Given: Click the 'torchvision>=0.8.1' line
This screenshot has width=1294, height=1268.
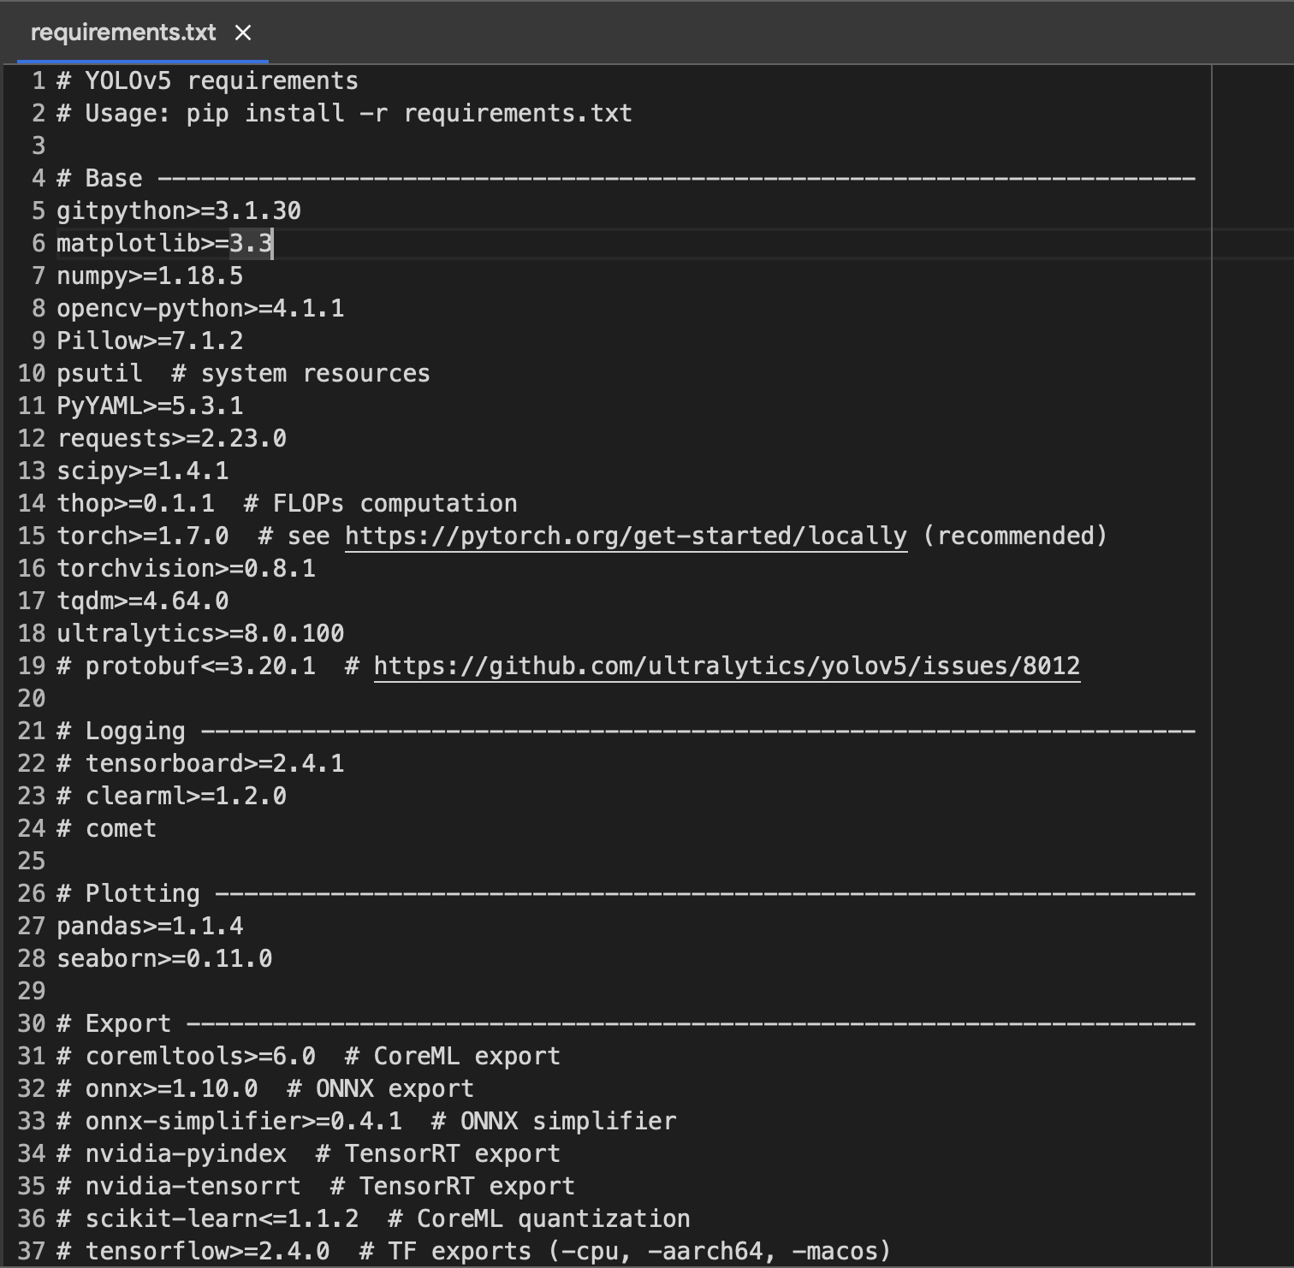Looking at the screenshot, I should pyautogui.click(x=186, y=568).
